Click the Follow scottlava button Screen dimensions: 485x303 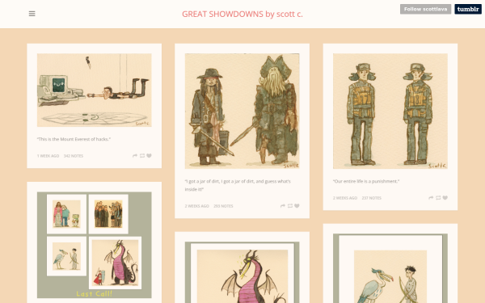[425, 9]
